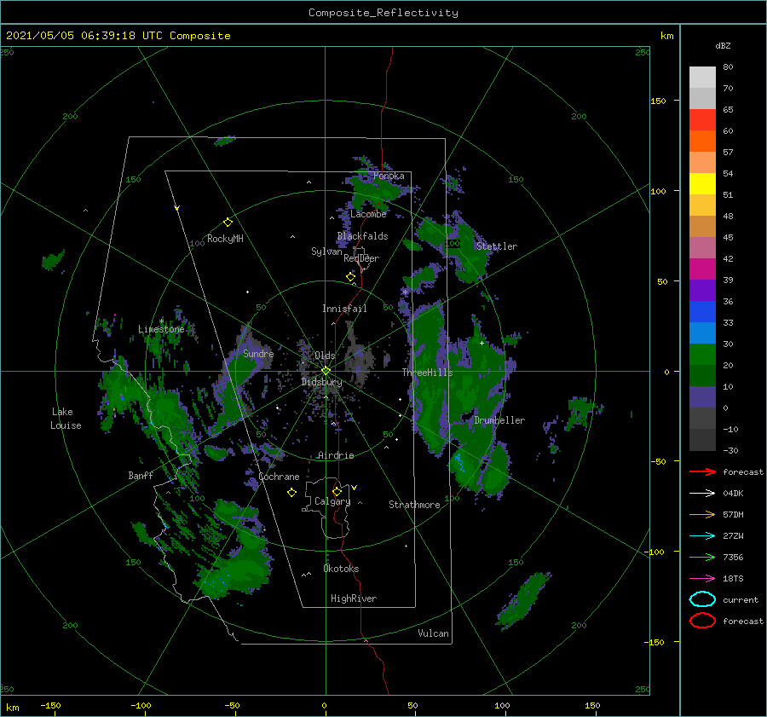767x717 pixels.
Task: Click the 'current' legend label
Action: [x=740, y=599]
